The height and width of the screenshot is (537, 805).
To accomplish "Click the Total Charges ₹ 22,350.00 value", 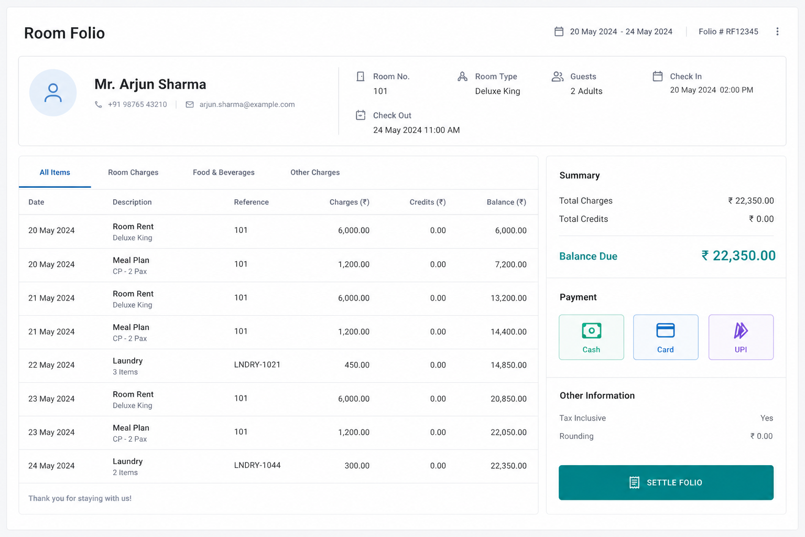I will pos(750,201).
